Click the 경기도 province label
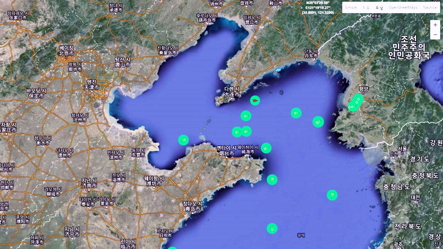The height and width of the screenshot is (249, 443). [419, 159]
